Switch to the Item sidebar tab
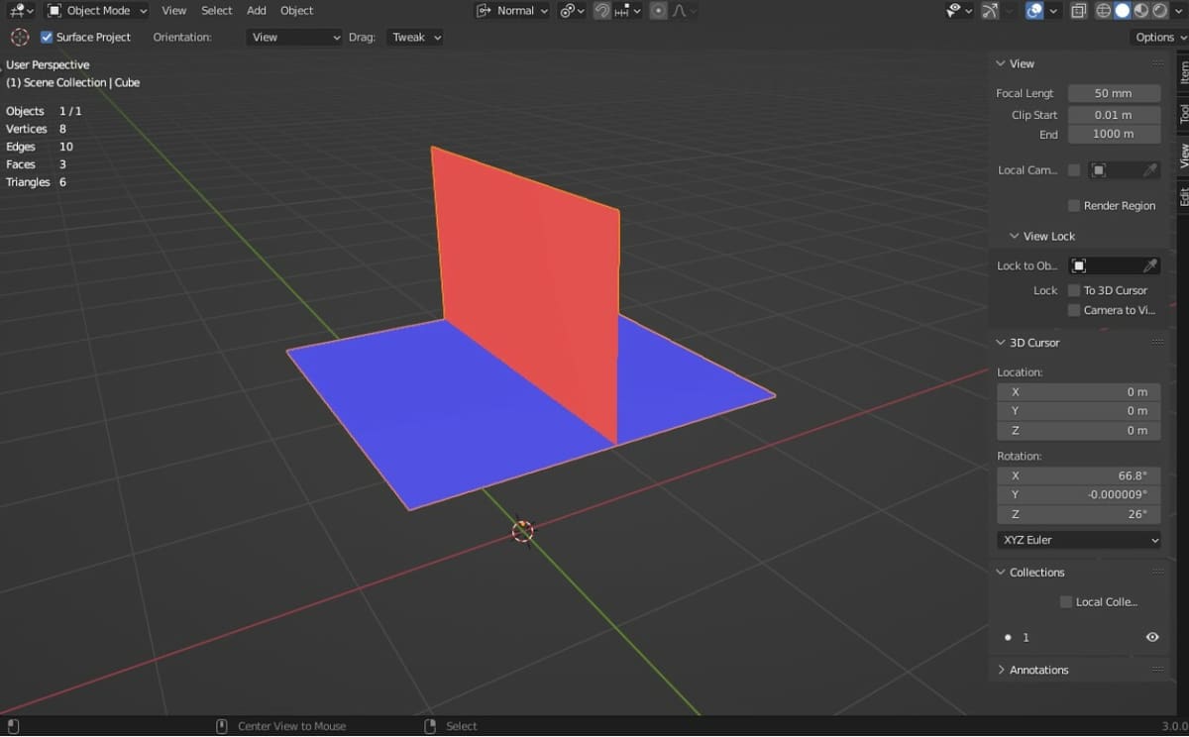1189x737 pixels. pyautogui.click(x=1182, y=72)
